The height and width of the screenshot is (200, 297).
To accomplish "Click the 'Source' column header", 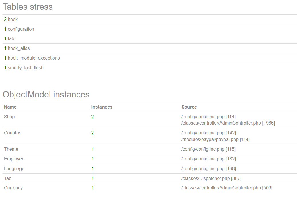I will click(x=189, y=107).
